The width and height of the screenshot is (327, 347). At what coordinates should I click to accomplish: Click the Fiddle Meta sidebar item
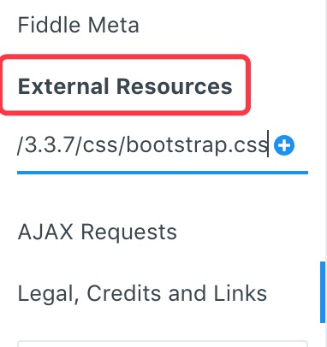click(79, 25)
